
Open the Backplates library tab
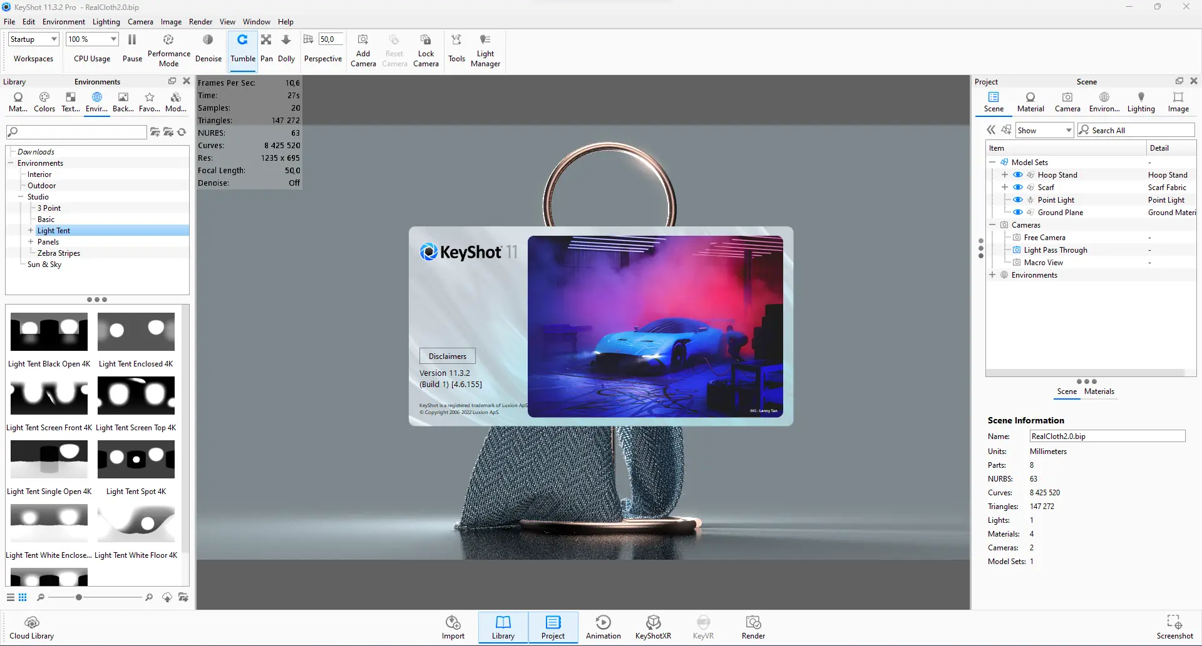pyautogui.click(x=123, y=102)
